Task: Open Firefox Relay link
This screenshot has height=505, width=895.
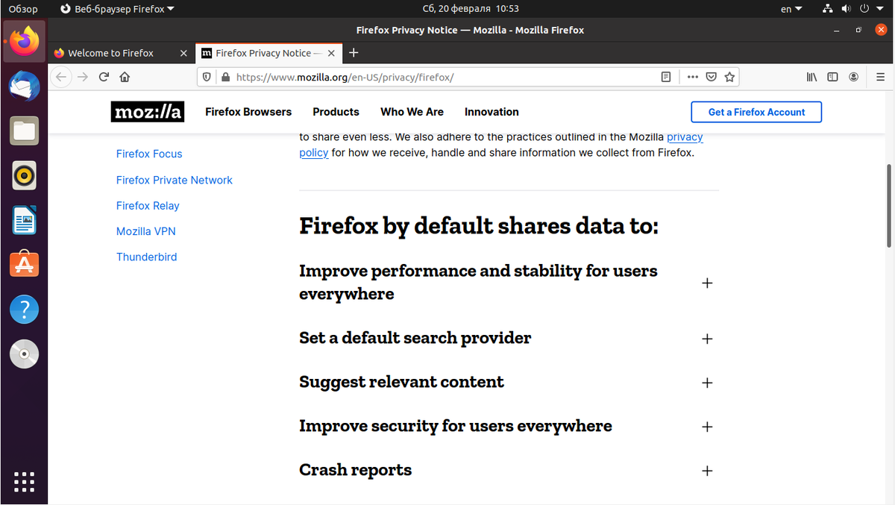Action: click(148, 206)
